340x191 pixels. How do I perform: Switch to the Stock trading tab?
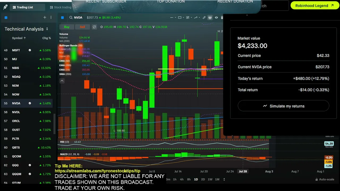[x=60, y=7]
